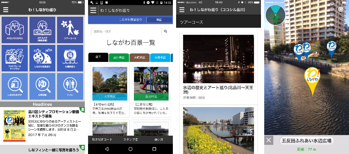Open the 来福寺の境内 description text
Image resolution: width=349 pixels, height=154 pixels.
[110, 109]
